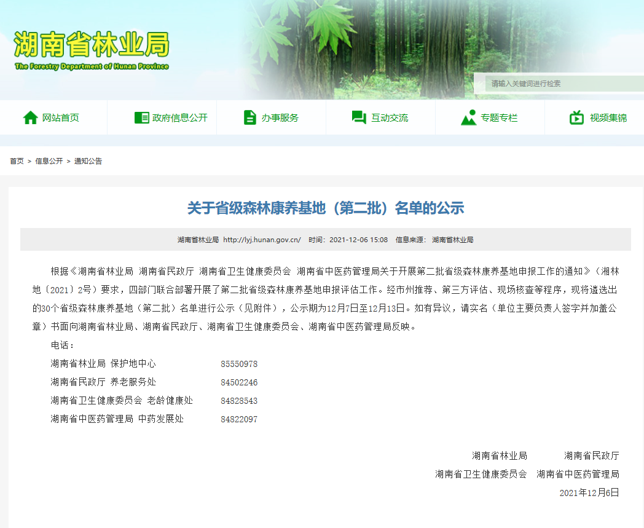Click the document icon beside 政府信息公开
Viewport: 644px width, 528px height.
(141, 117)
